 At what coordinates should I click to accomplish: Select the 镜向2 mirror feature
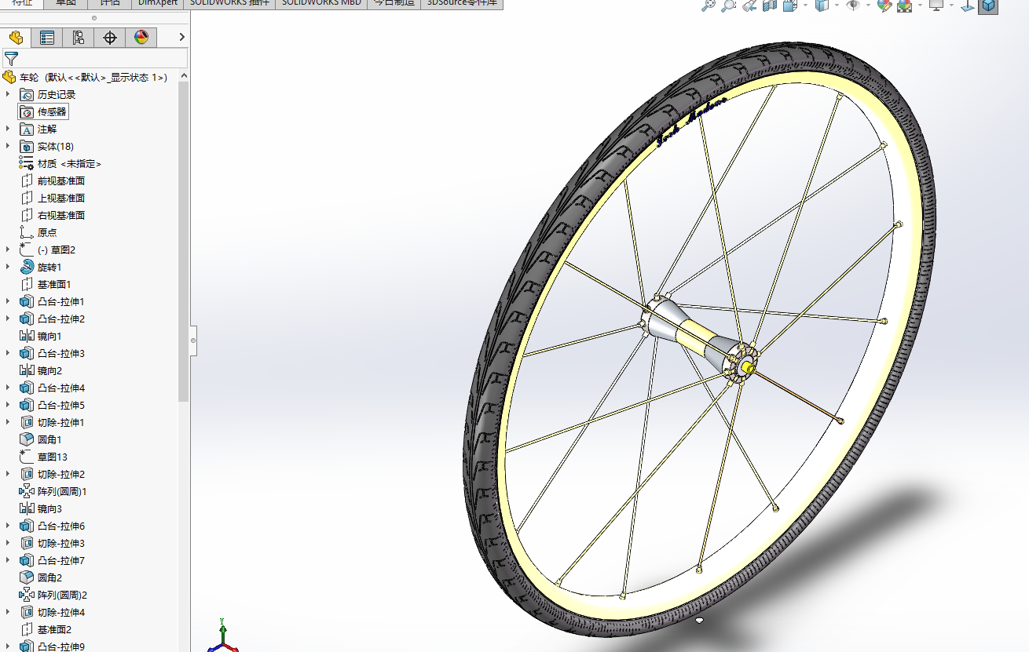click(x=41, y=371)
